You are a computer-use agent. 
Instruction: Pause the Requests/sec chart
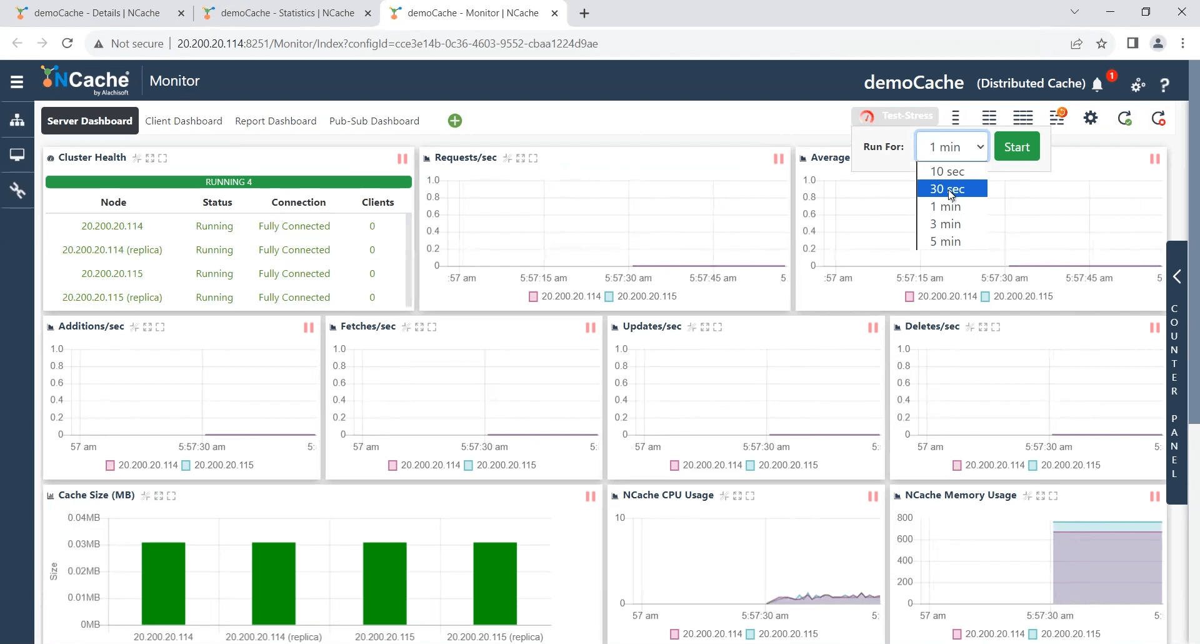[779, 159]
